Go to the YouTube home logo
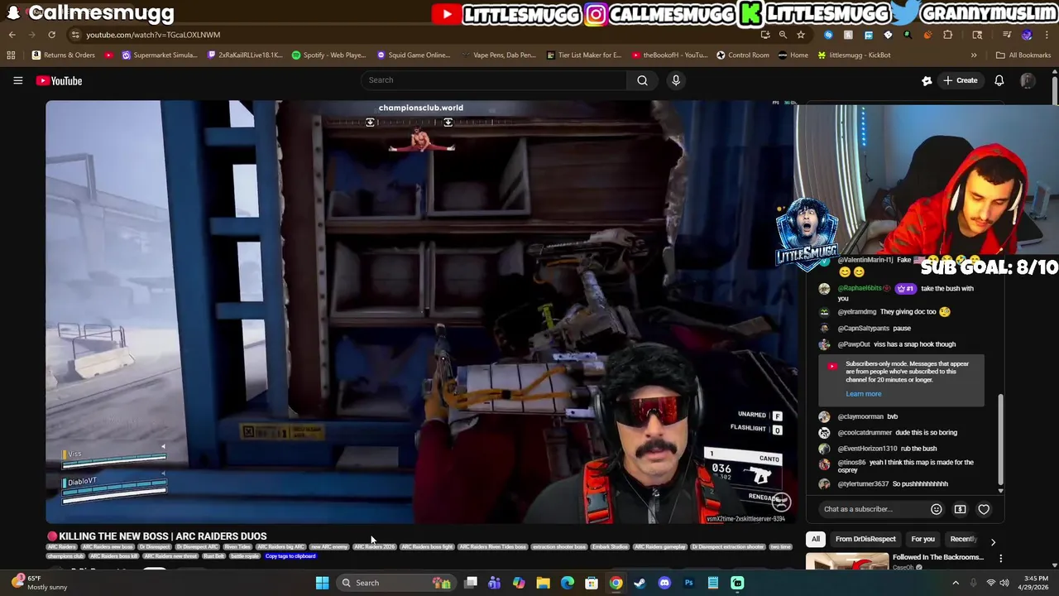1059x596 pixels. [x=59, y=80]
